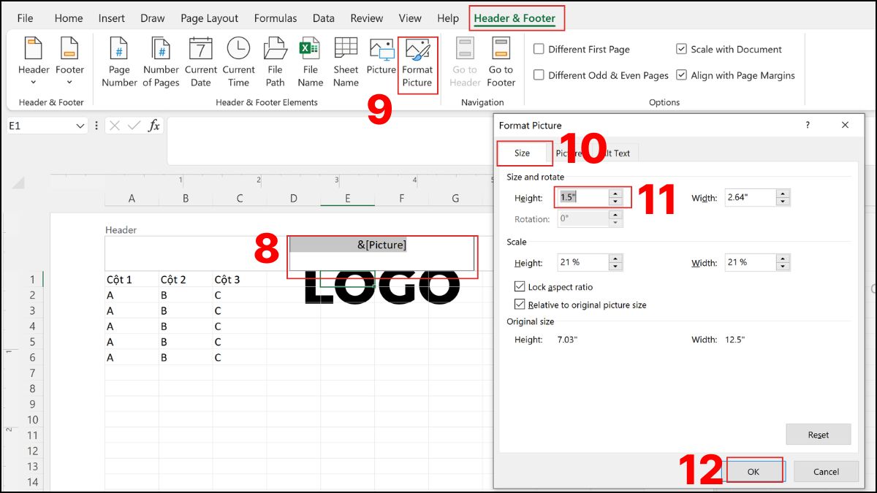Insert a Picture into the header
Image resolution: width=877 pixels, height=493 pixels.
pyautogui.click(x=381, y=62)
